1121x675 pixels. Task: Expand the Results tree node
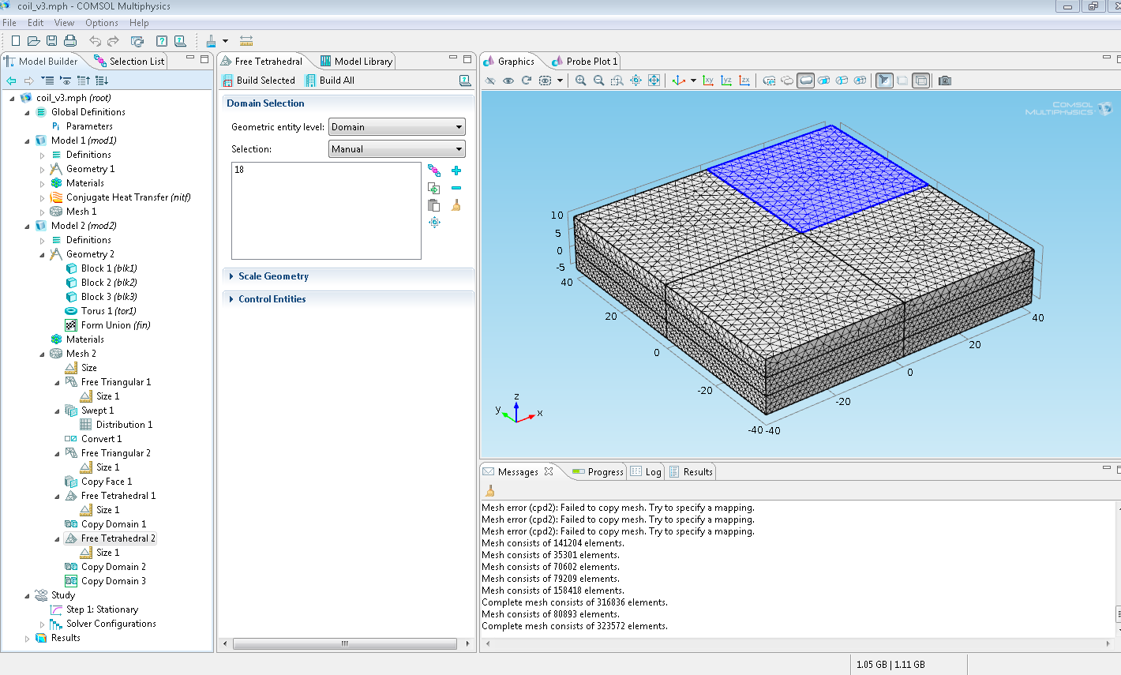click(x=27, y=638)
